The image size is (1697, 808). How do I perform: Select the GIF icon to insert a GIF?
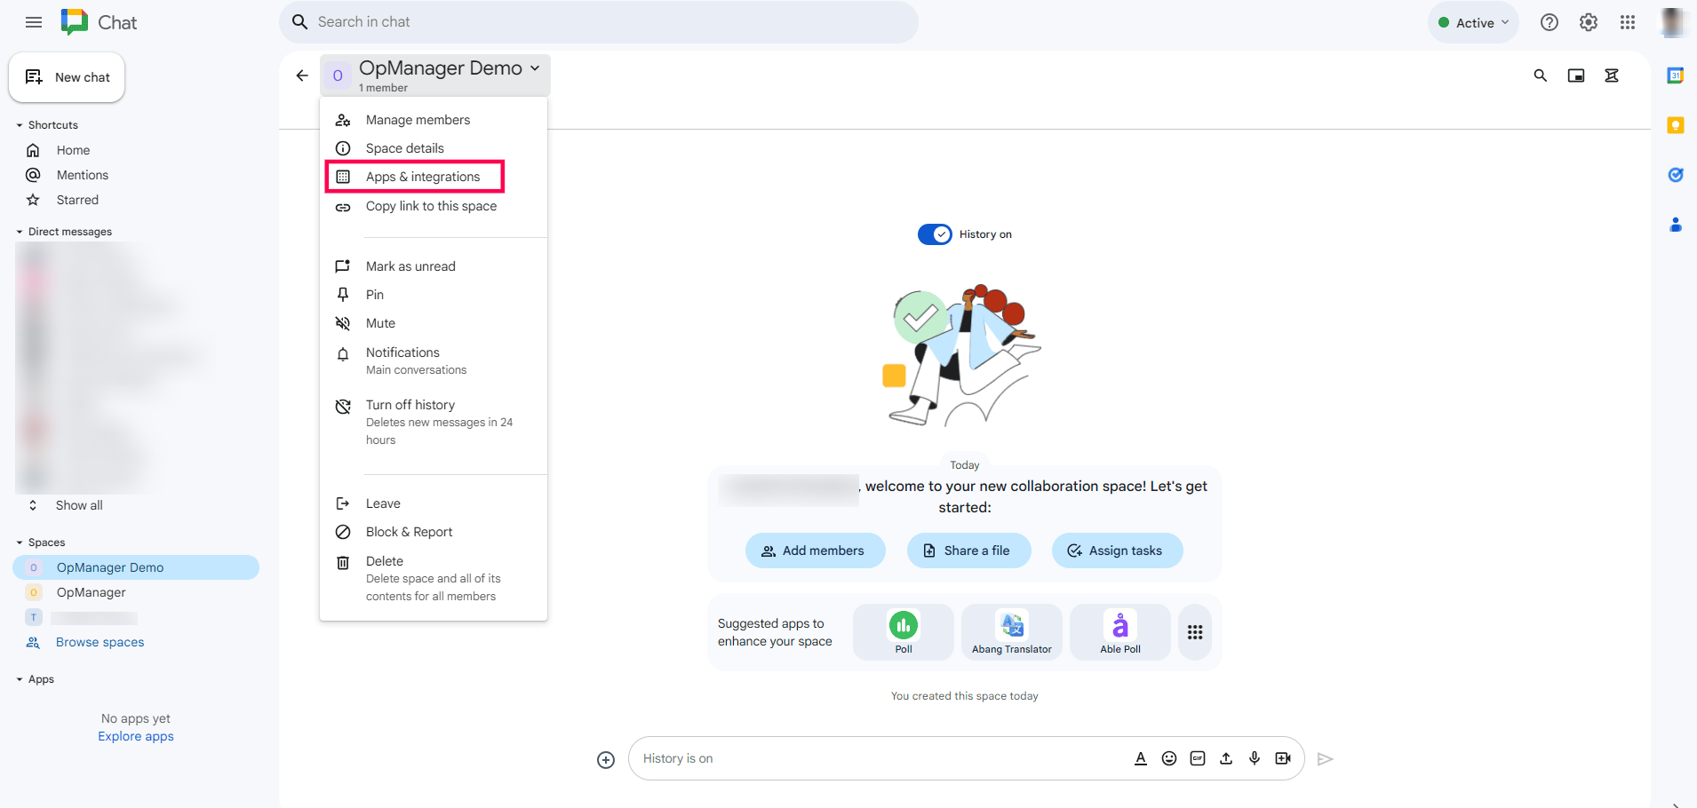1198,758
